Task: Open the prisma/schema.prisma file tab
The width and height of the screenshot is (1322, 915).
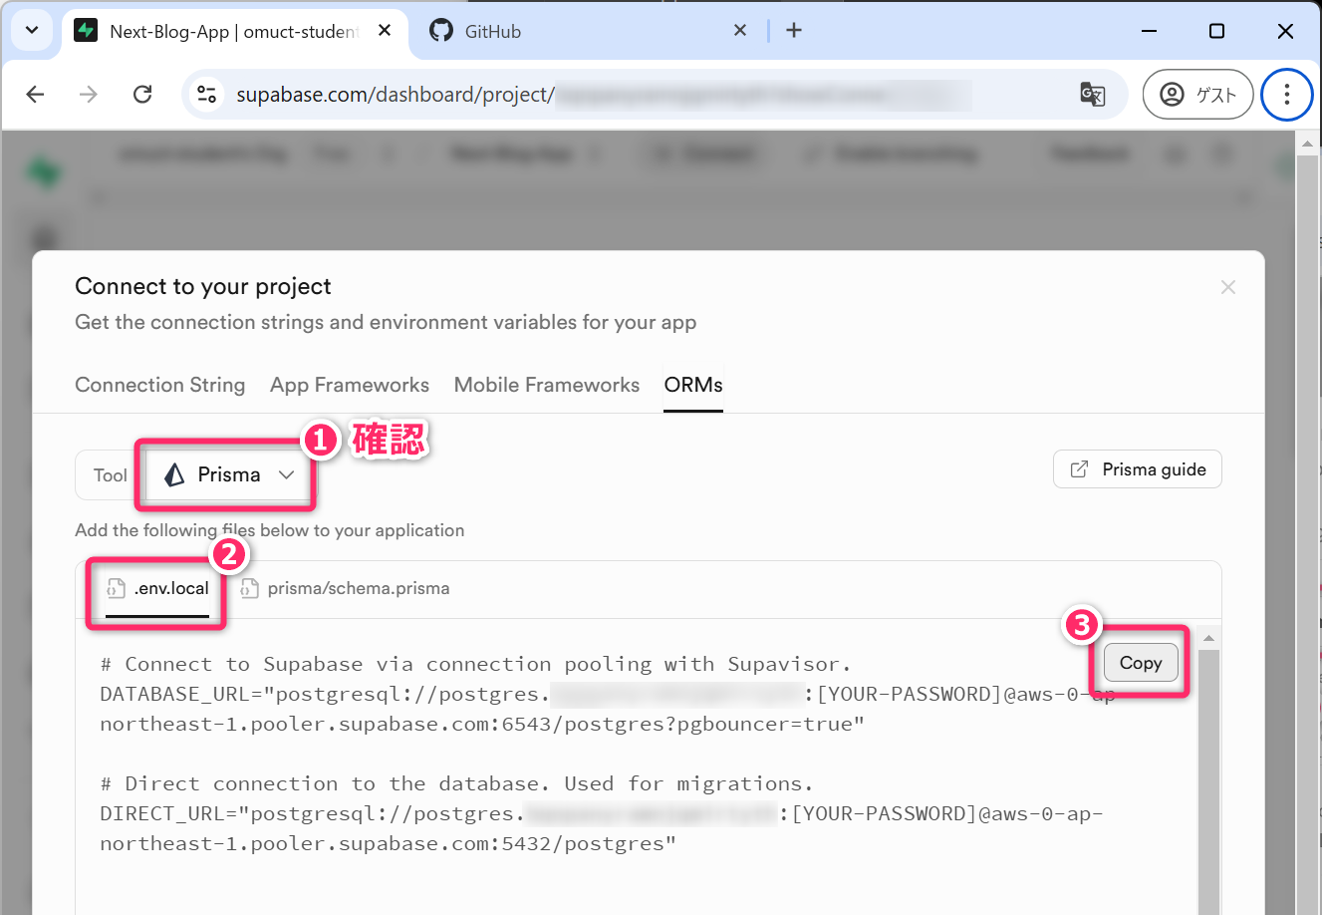Action: [346, 588]
